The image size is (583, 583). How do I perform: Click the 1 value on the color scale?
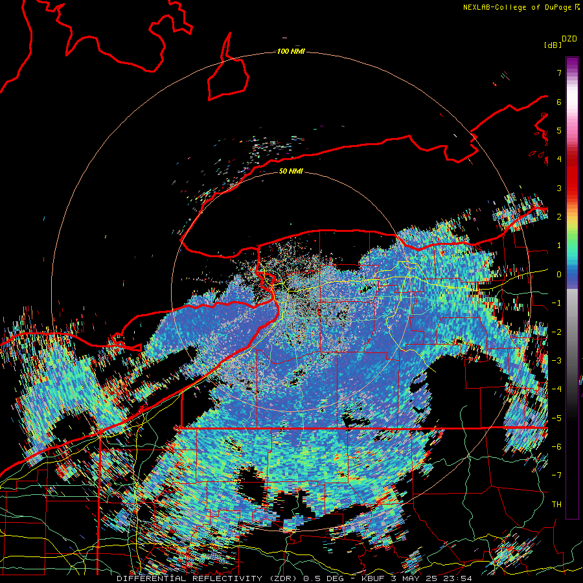click(x=559, y=246)
